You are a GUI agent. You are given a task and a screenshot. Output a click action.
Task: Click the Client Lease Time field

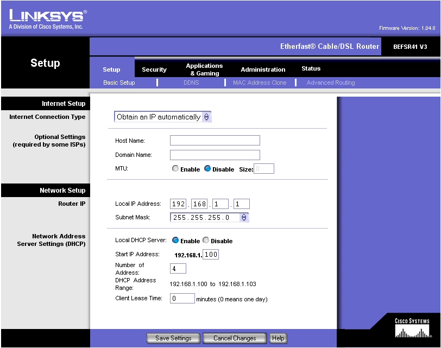[182, 299]
